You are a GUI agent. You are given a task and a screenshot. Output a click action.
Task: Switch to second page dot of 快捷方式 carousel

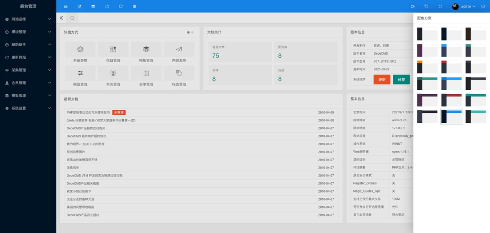(x=192, y=32)
